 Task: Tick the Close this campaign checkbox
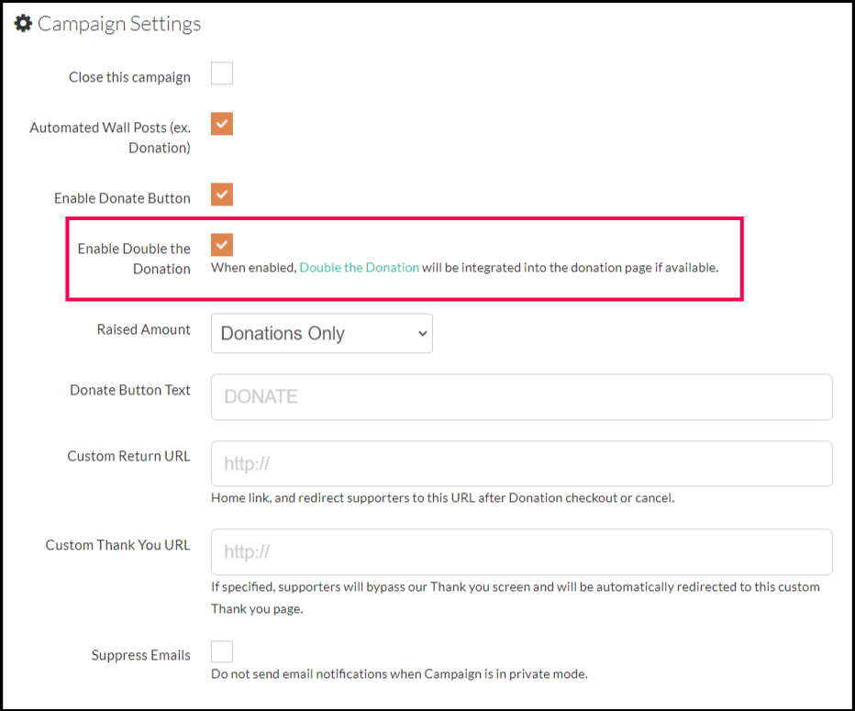click(222, 73)
